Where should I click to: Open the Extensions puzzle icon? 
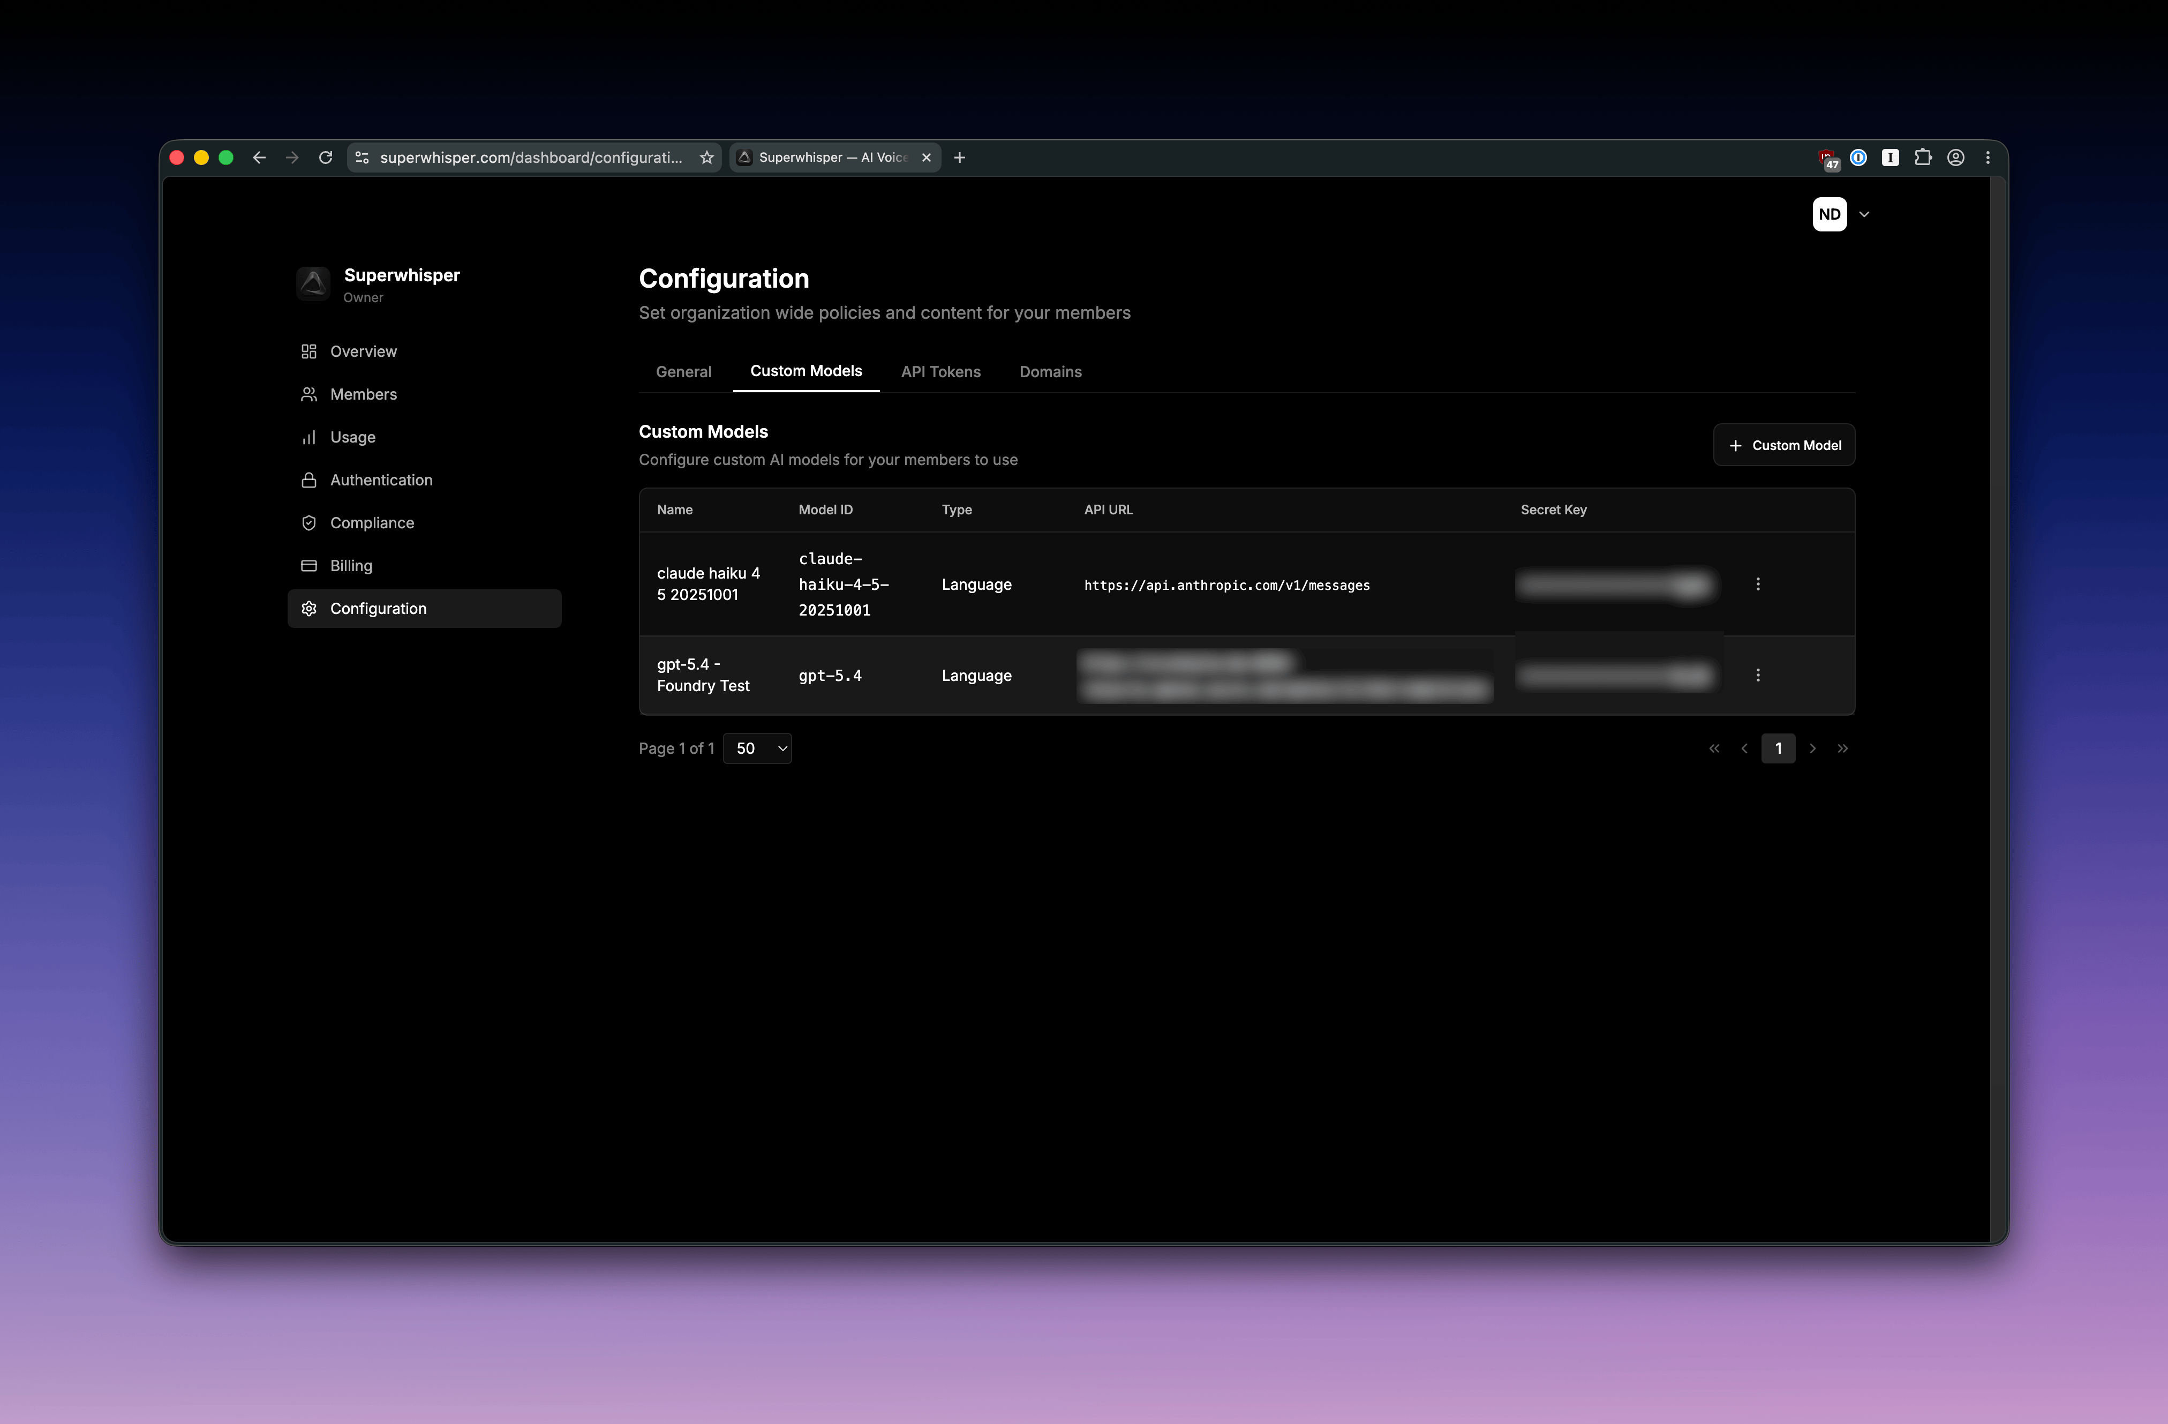1923,158
